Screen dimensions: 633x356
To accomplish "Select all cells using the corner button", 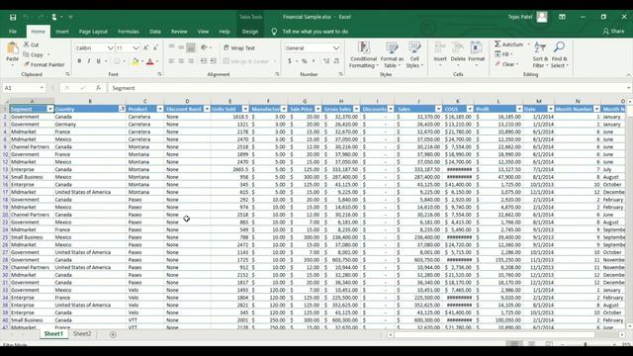I will click(5, 101).
